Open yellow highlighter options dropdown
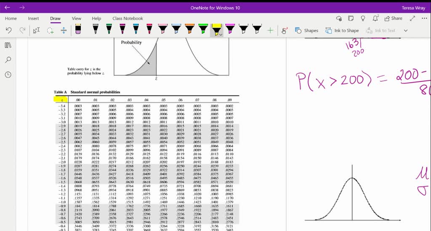This screenshot has height=231, width=431. coord(221,35)
